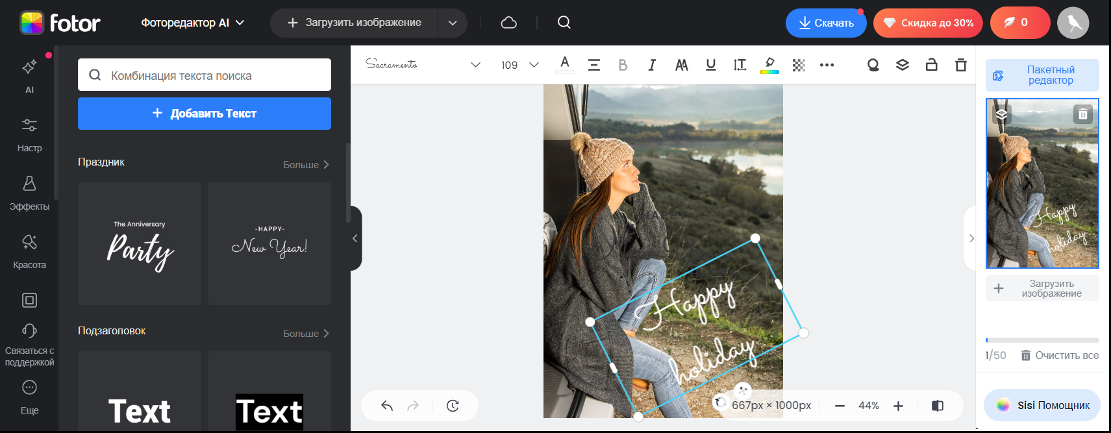
Task: Delete selected text with trash icon
Action: (x=960, y=65)
